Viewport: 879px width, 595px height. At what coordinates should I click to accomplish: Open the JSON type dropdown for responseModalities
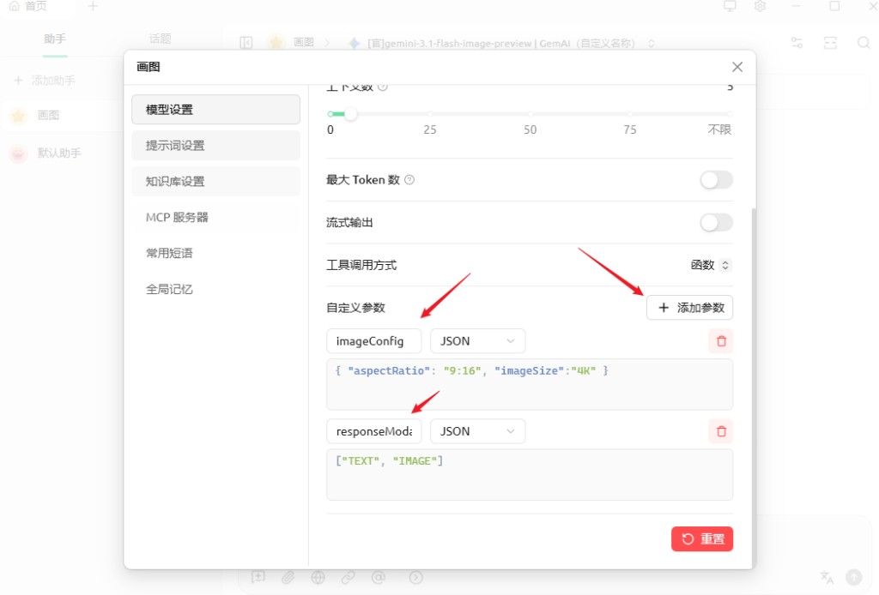(x=477, y=430)
